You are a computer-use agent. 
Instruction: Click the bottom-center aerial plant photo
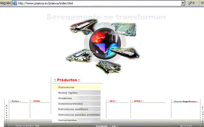(109, 67)
